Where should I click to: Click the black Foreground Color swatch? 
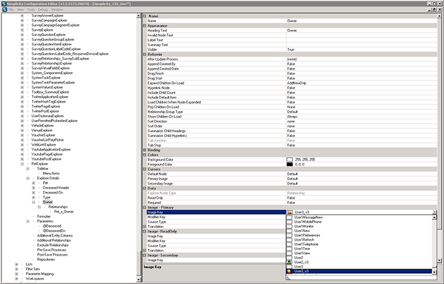(x=289, y=164)
